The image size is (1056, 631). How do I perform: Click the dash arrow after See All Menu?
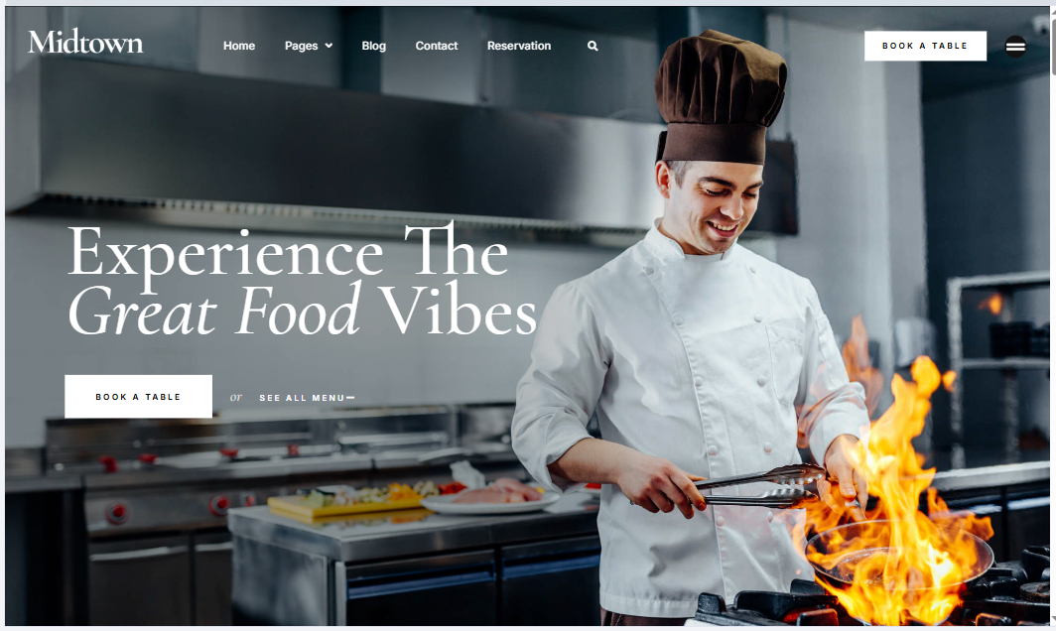click(x=350, y=398)
